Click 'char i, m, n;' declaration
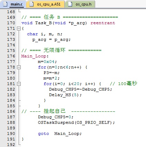 point(45,34)
